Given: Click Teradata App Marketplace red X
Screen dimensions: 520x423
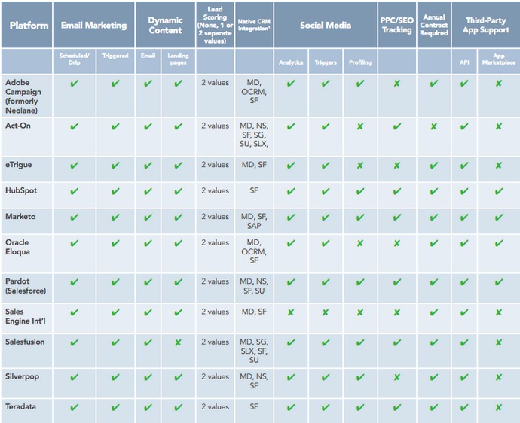Looking at the screenshot, I should [x=498, y=407].
